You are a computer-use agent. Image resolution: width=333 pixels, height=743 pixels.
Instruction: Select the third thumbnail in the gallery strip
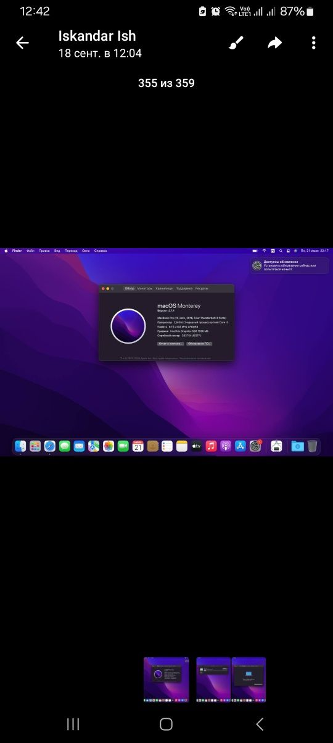[249, 680]
